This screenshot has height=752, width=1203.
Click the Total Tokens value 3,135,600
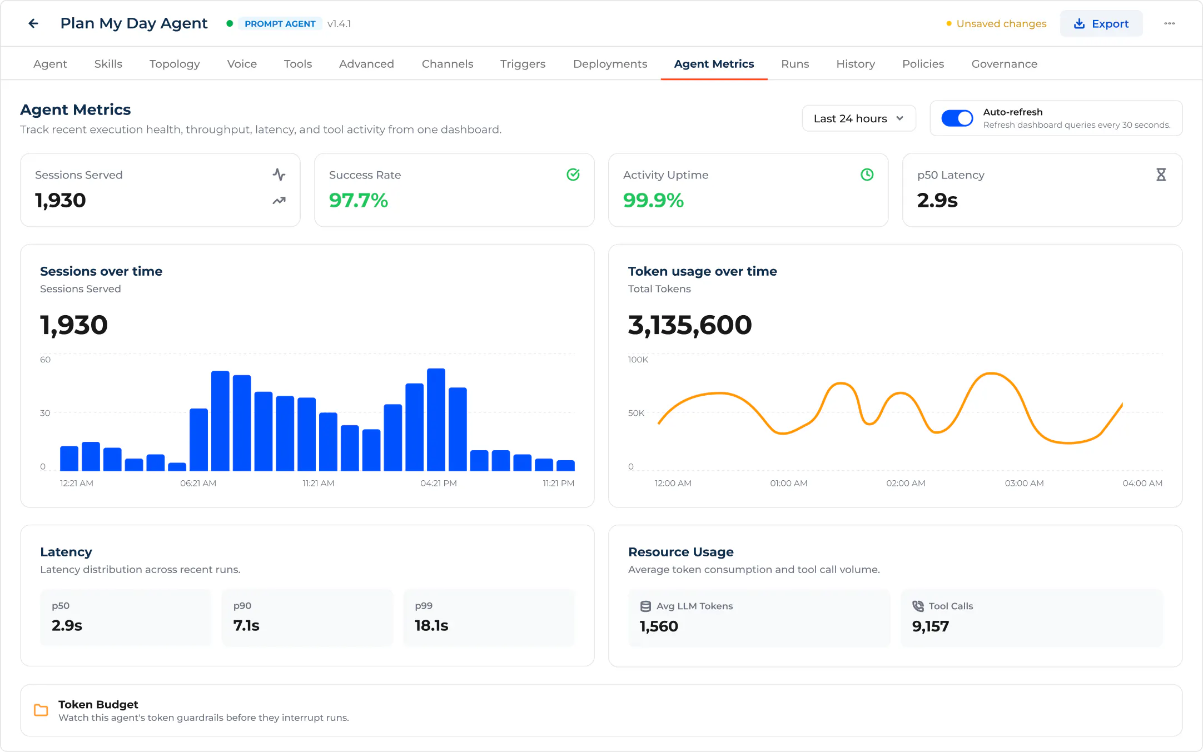pos(690,325)
